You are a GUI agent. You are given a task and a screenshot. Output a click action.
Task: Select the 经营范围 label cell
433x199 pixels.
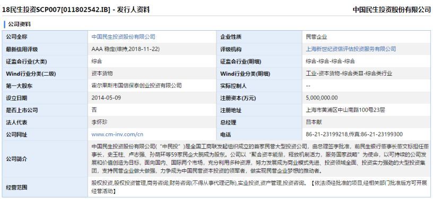coord(45,187)
